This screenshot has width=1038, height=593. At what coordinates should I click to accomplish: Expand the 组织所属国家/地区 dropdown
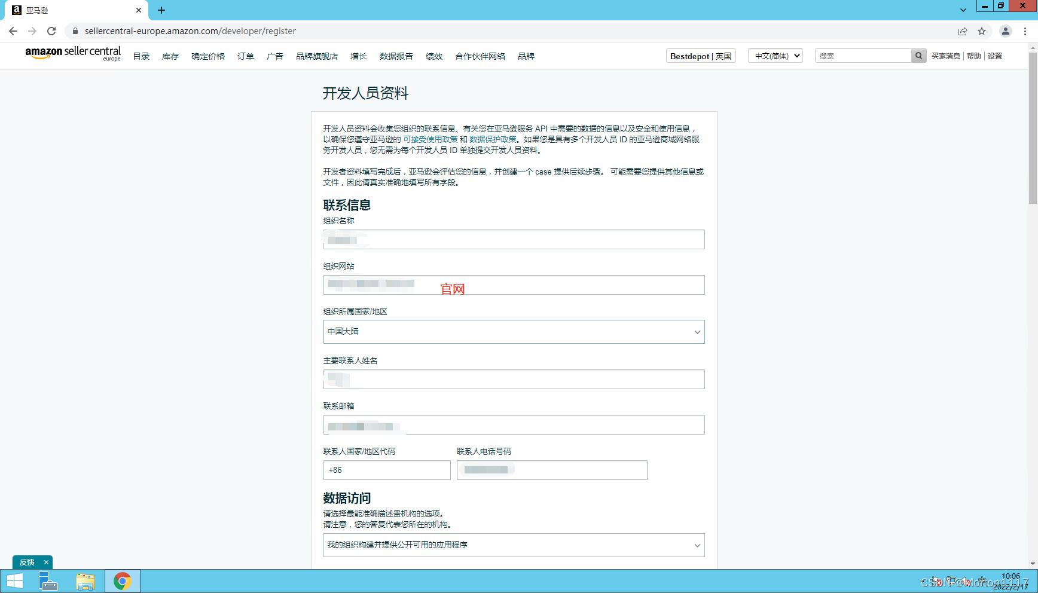tap(514, 332)
